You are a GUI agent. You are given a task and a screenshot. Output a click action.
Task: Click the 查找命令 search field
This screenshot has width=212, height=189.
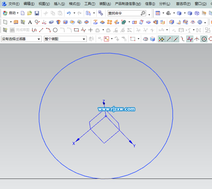[124, 13]
